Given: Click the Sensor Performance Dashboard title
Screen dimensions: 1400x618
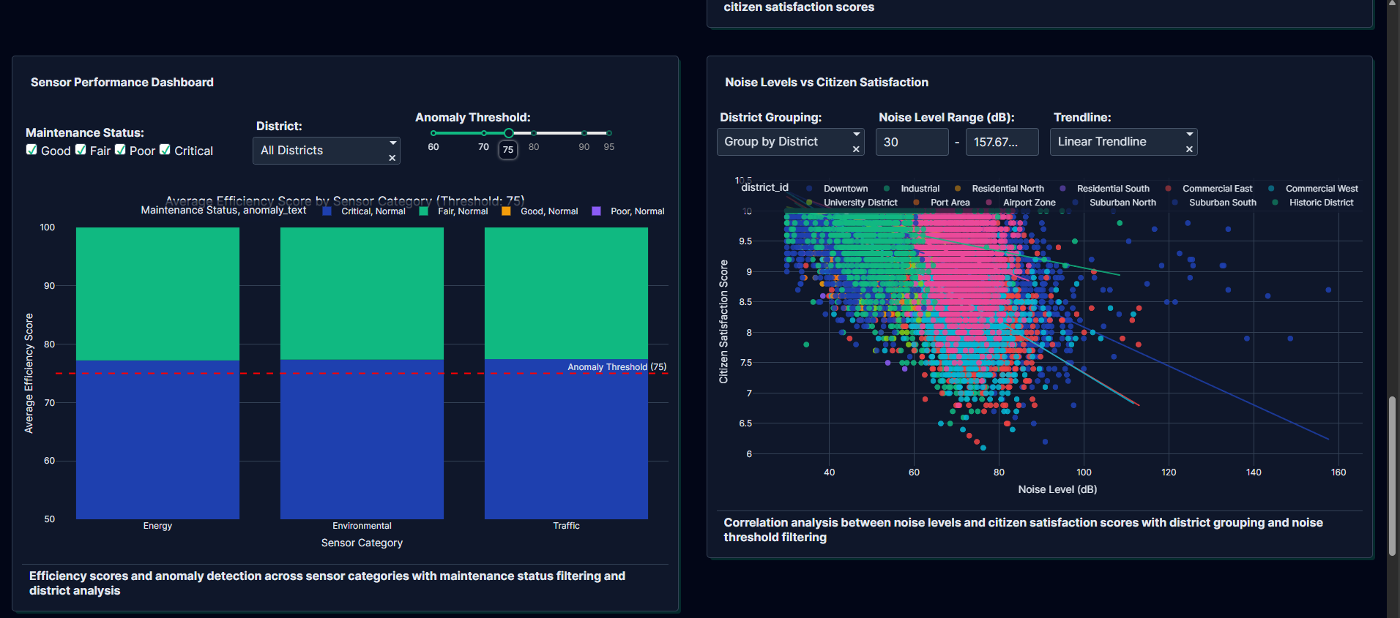Looking at the screenshot, I should point(122,83).
